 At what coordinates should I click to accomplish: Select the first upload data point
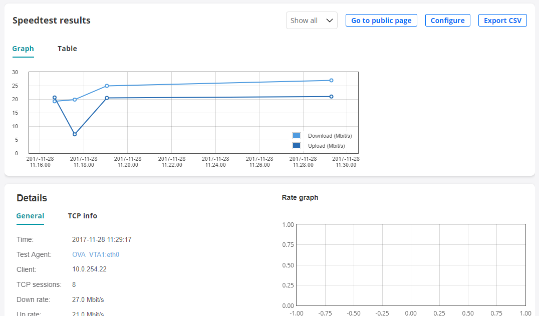point(55,98)
